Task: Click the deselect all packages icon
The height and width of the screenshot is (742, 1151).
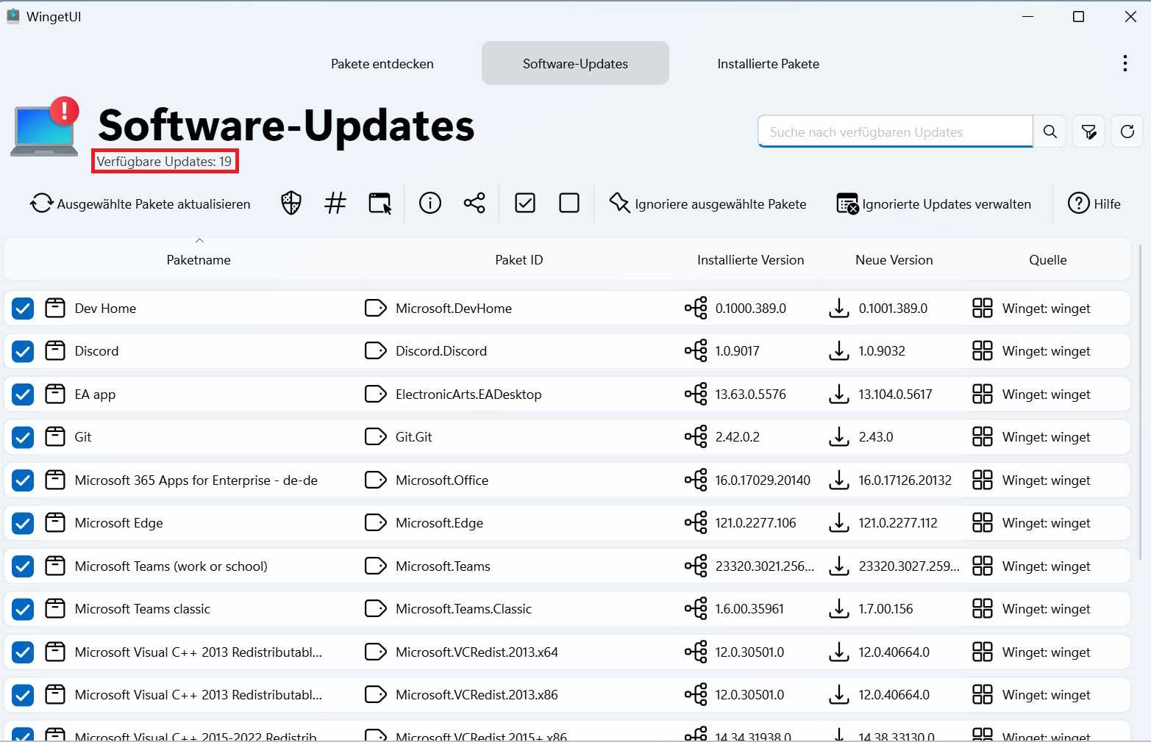Action: coord(569,203)
